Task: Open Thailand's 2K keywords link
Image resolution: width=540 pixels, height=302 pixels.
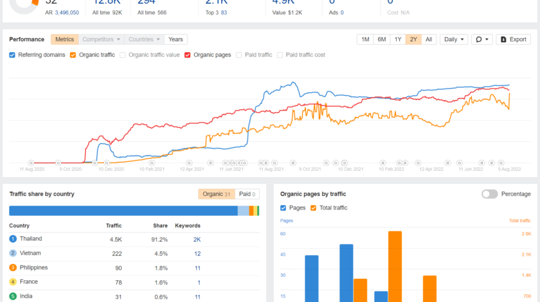Action: click(x=197, y=239)
